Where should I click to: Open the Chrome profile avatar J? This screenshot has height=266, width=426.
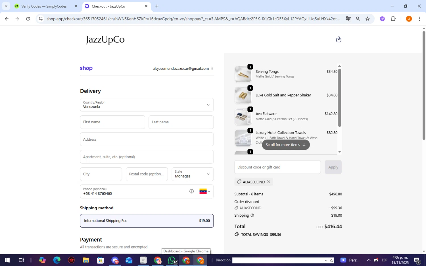(x=409, y=19)
